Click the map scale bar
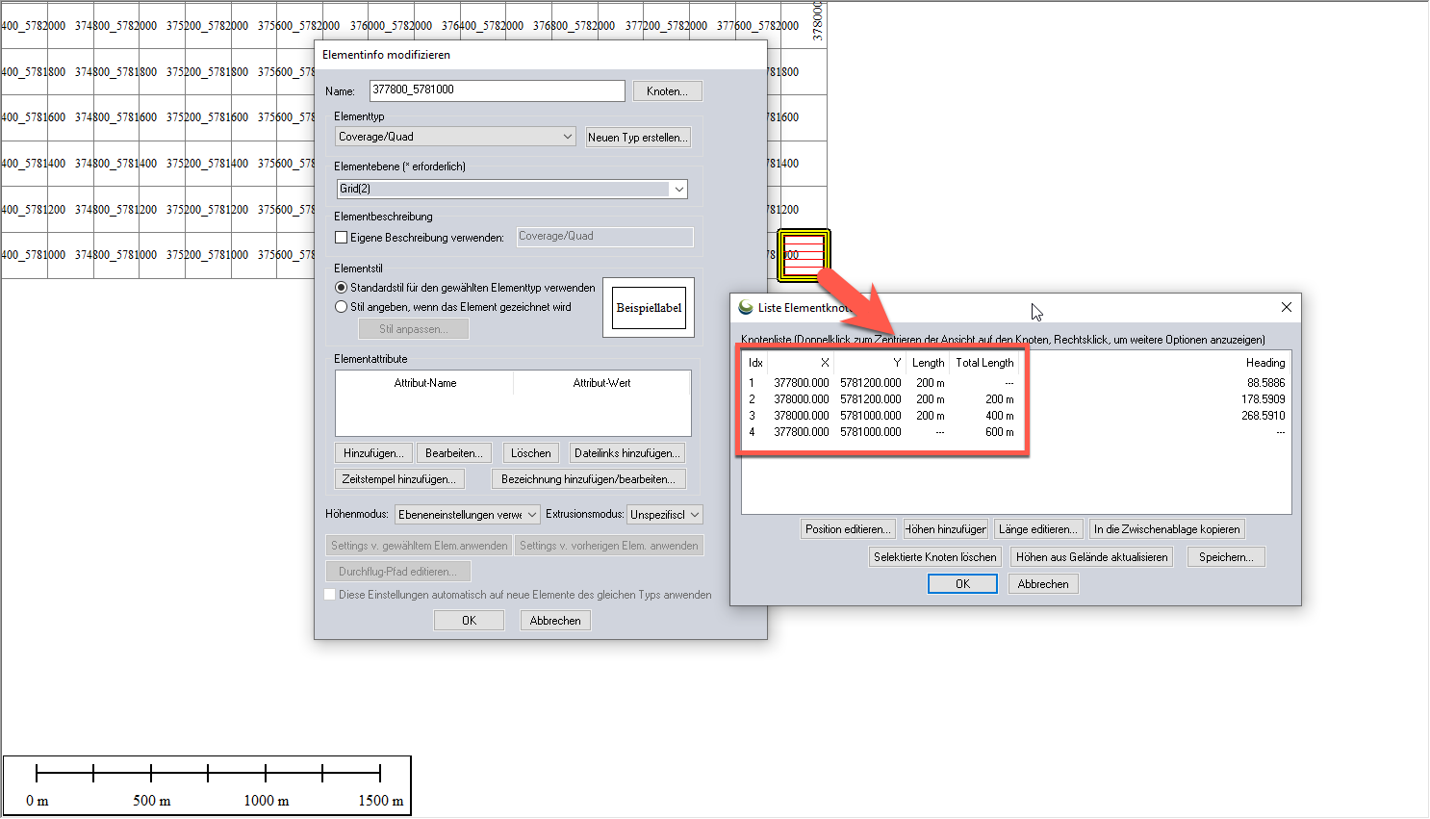 point(207,785)
